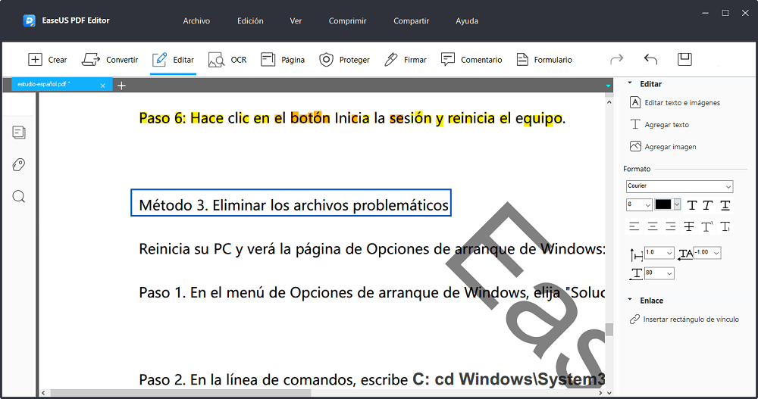
Task: Open the Courier font dropdown
Action: coord(679,186)
